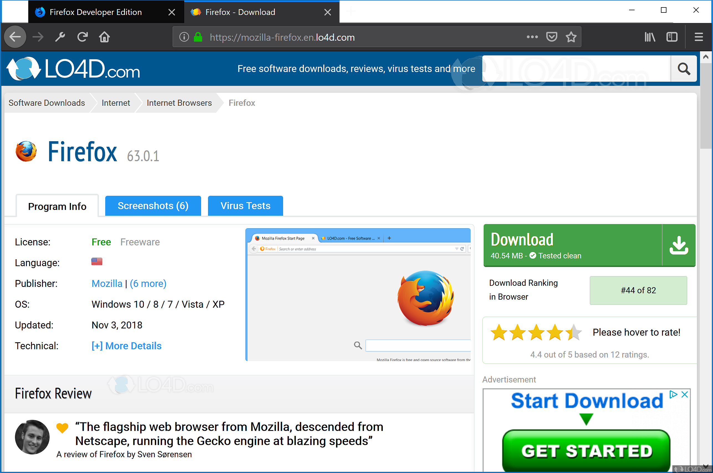
Task: Bookmark this page with the star
Action: [x=571, y=37]
